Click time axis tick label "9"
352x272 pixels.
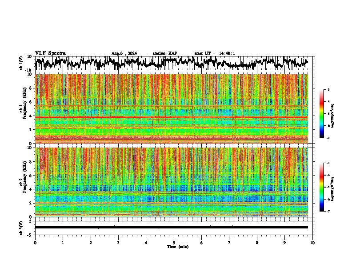pos(284,243)
